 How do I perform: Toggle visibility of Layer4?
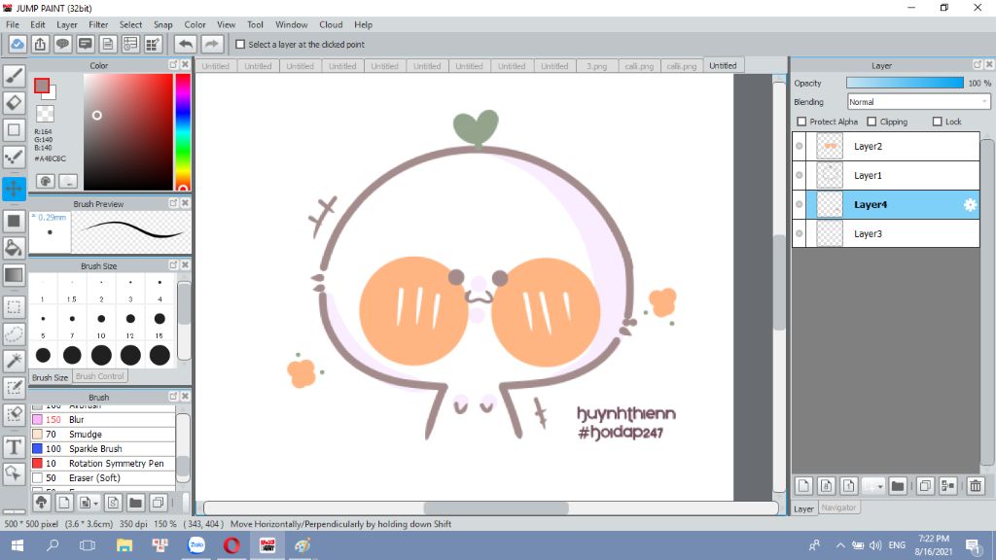(x=800, y=204)
